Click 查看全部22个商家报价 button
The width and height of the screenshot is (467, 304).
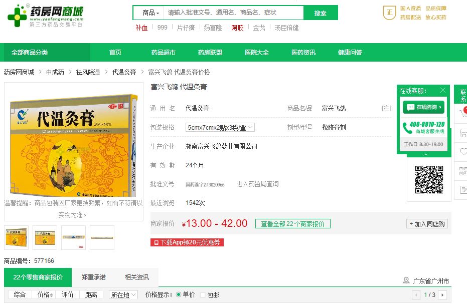pos(293,224)
